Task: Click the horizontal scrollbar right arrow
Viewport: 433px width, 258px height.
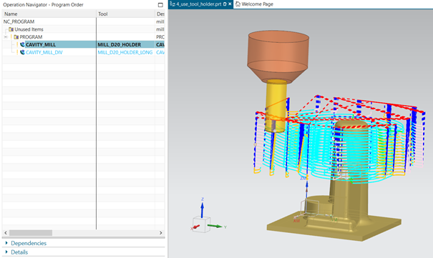Action: [x=161, y=233]
